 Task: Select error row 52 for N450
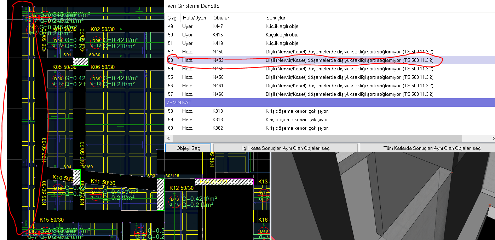click(x=283, y=52)
